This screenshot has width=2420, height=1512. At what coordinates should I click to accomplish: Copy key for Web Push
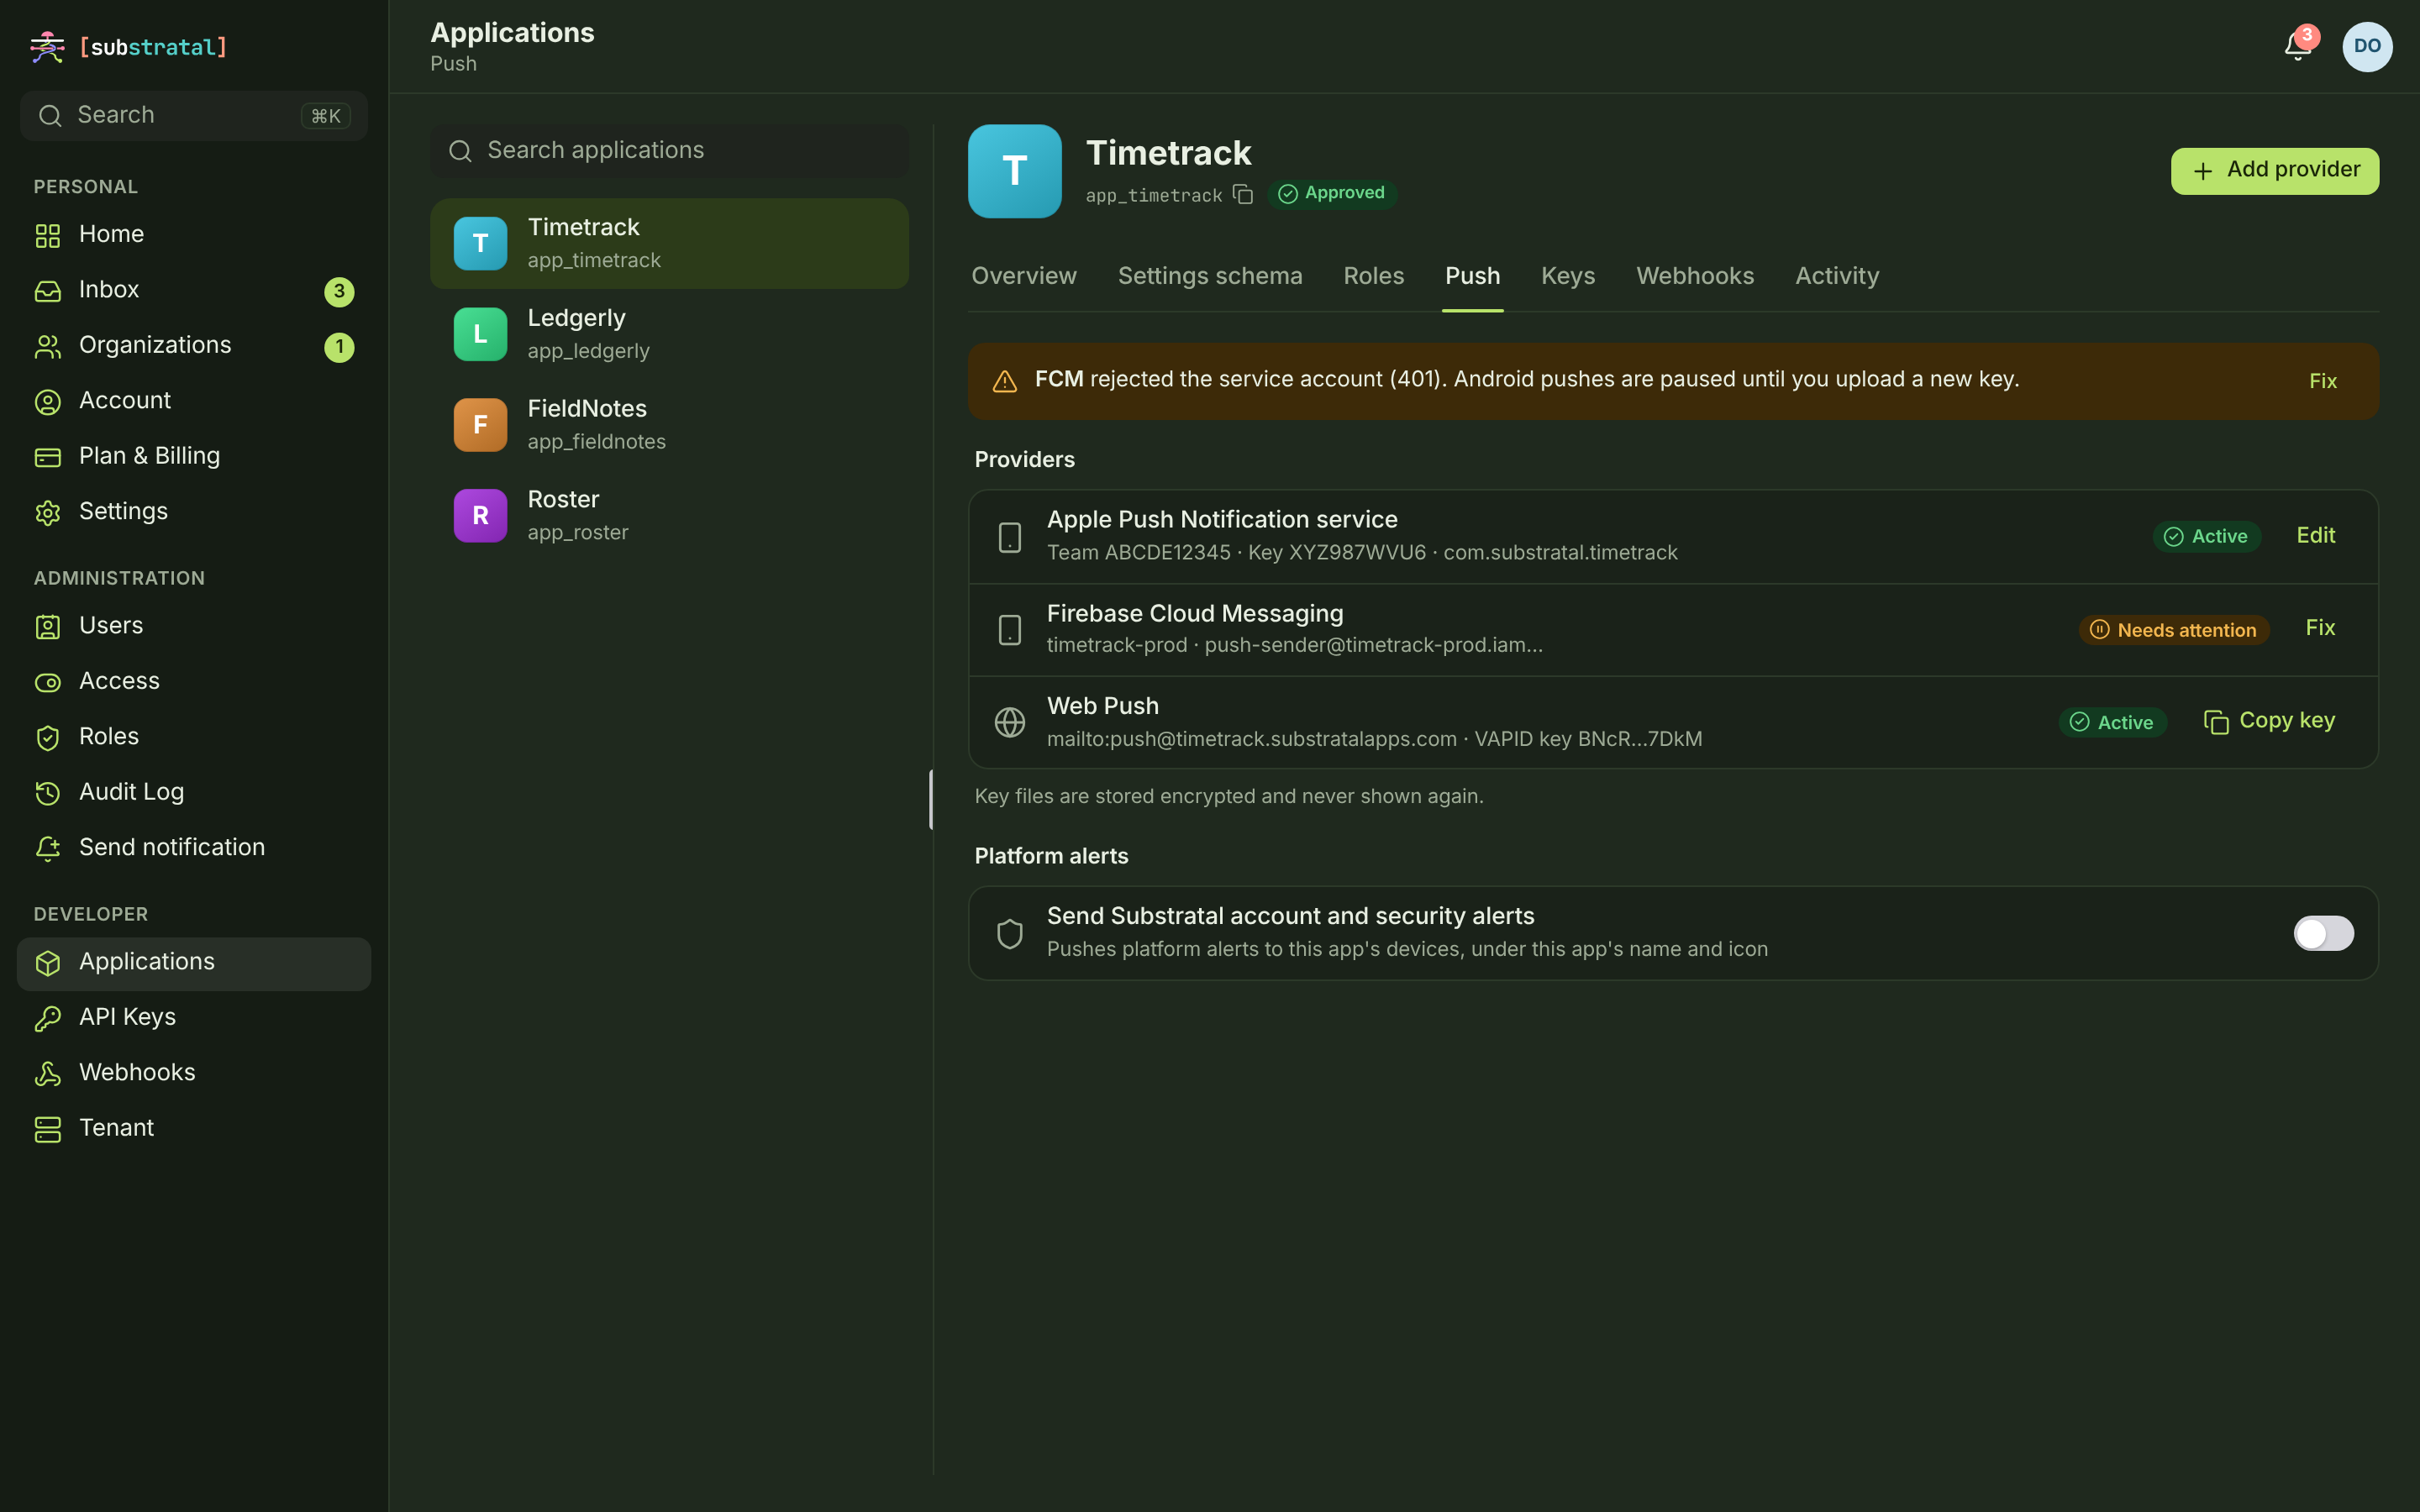2269,721
